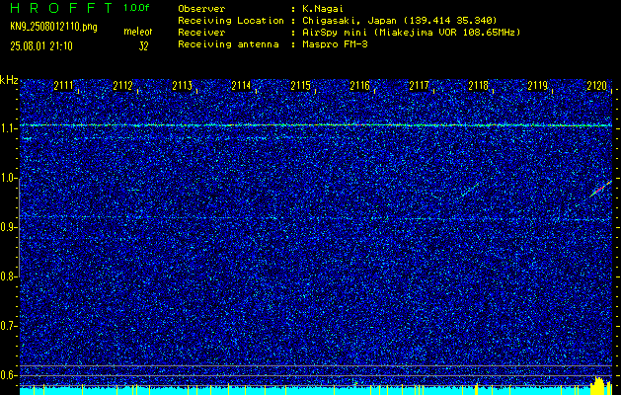621x395 pixels.
Task: Select the Chigasaki, Japan coordinates text
Action: click(x=399, y=20)
